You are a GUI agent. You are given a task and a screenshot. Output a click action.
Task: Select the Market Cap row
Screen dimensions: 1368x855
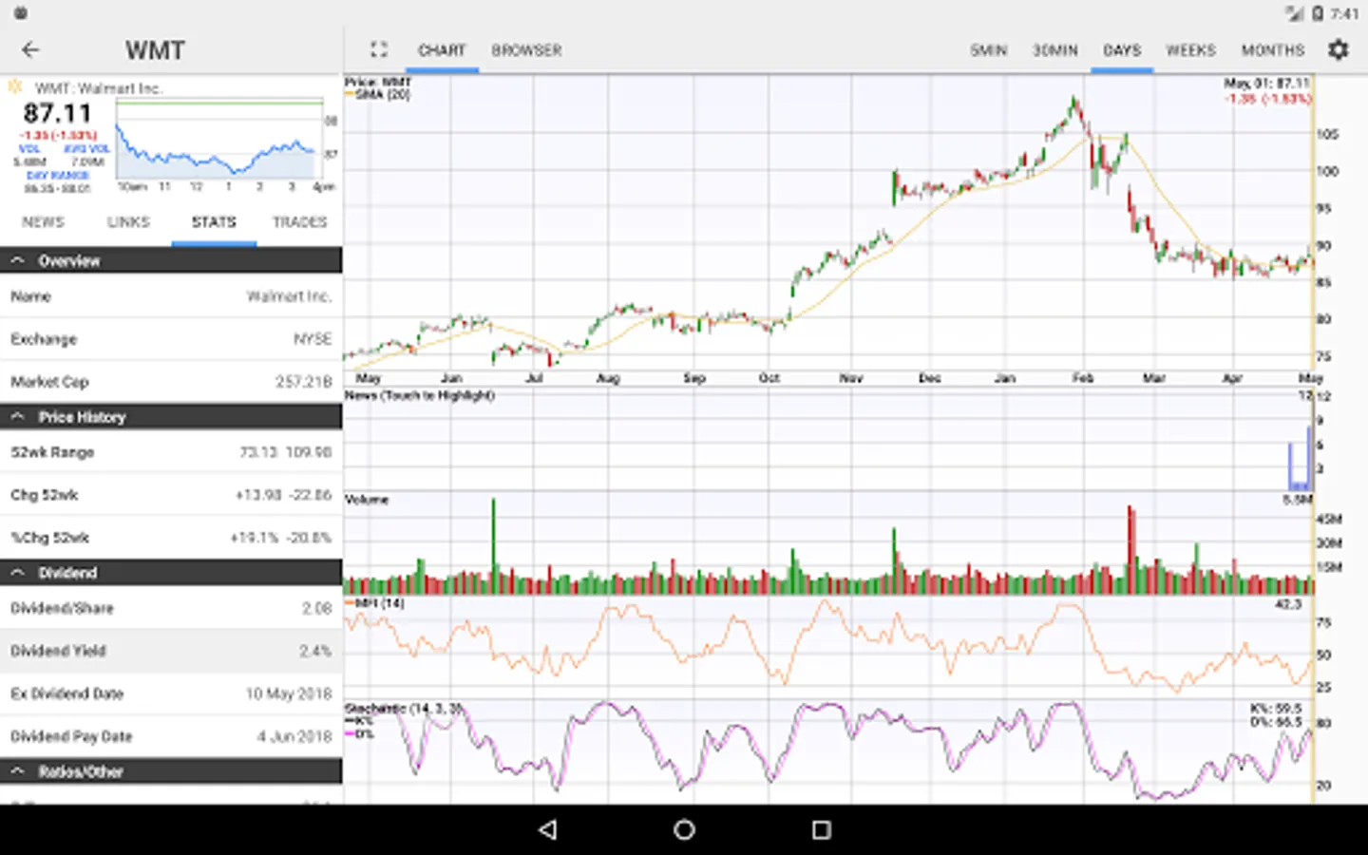[171, 382]
